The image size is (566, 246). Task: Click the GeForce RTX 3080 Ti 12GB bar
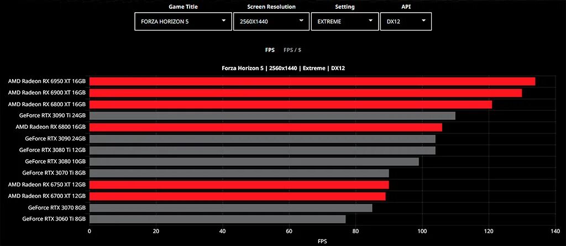263,150
